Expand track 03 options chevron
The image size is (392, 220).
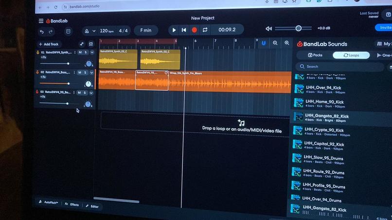(91, 93)
